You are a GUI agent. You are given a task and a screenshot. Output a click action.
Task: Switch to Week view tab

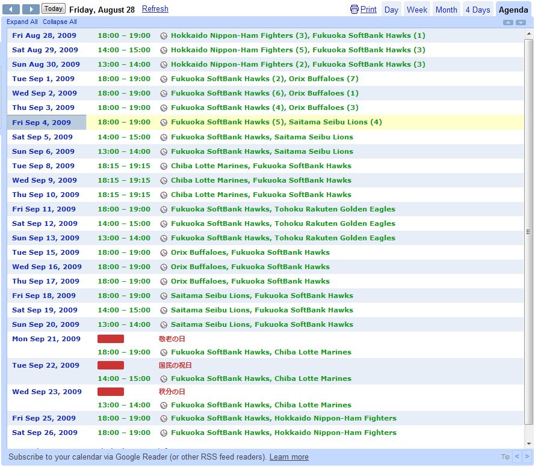[417, 10]
